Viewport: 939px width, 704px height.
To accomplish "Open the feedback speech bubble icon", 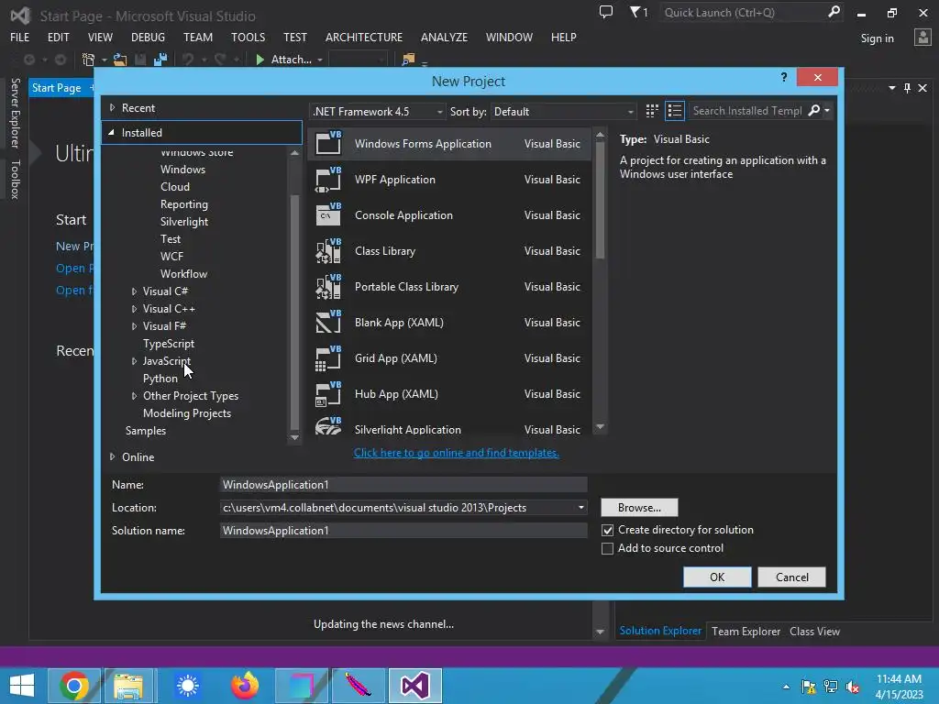I will [x=606, y=12].
